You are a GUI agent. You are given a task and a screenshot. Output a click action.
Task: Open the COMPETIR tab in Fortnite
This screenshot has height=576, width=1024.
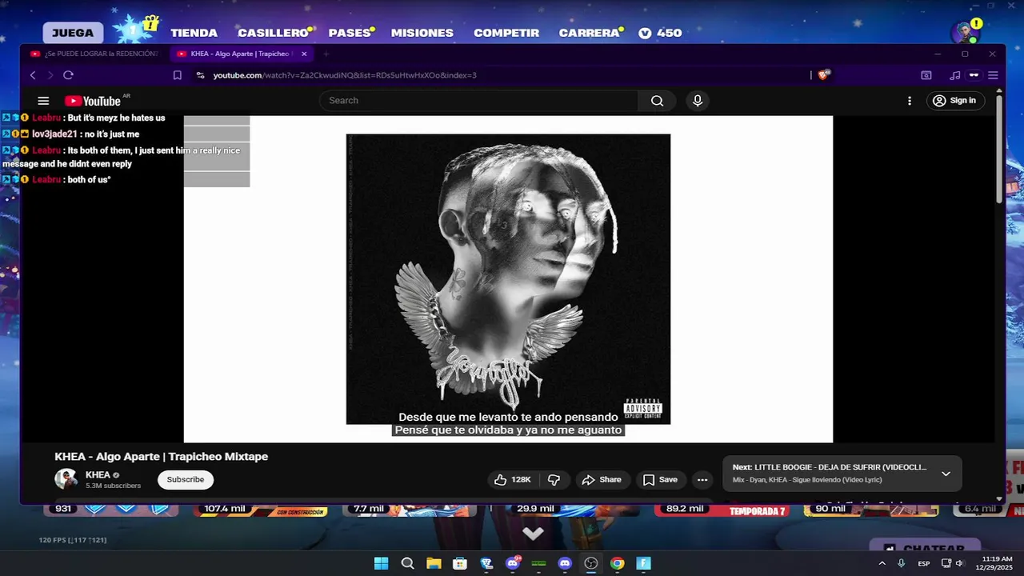point(506,33)
